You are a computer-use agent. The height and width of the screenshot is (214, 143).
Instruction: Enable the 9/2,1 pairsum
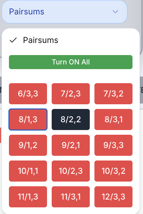[71, 145]
